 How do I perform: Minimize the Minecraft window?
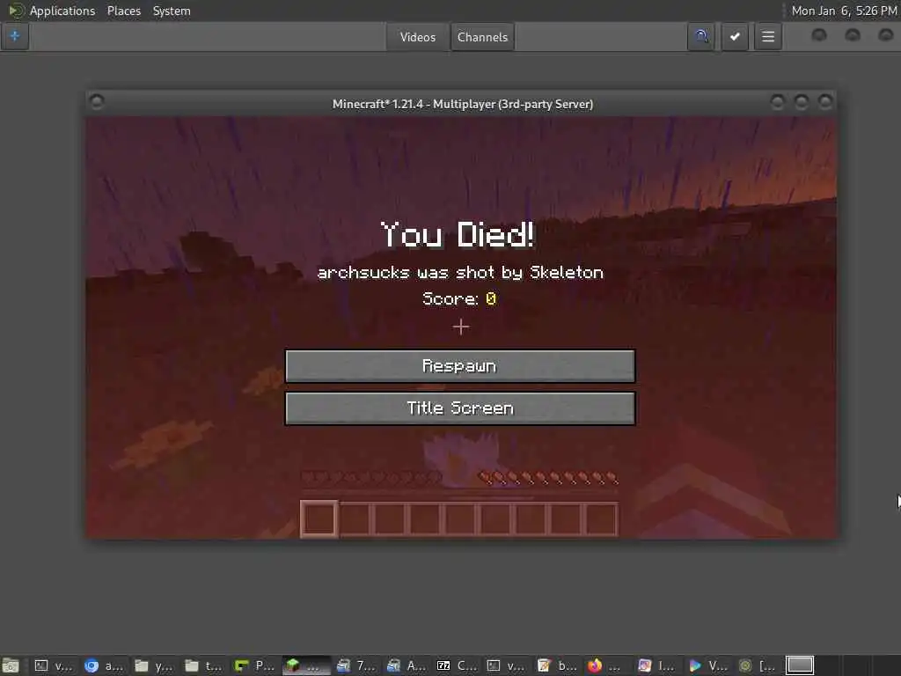tap(778, 102)
